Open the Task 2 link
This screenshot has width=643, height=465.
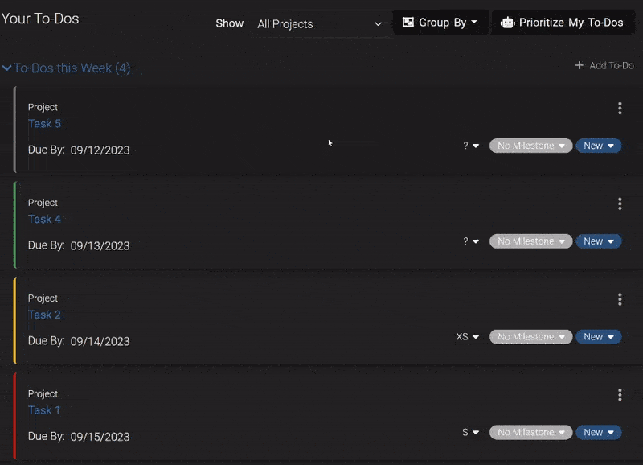click(44, 315)
